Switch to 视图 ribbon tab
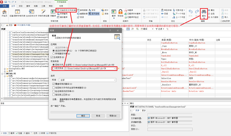Screen dimensions: 231x136 (36, 6)
